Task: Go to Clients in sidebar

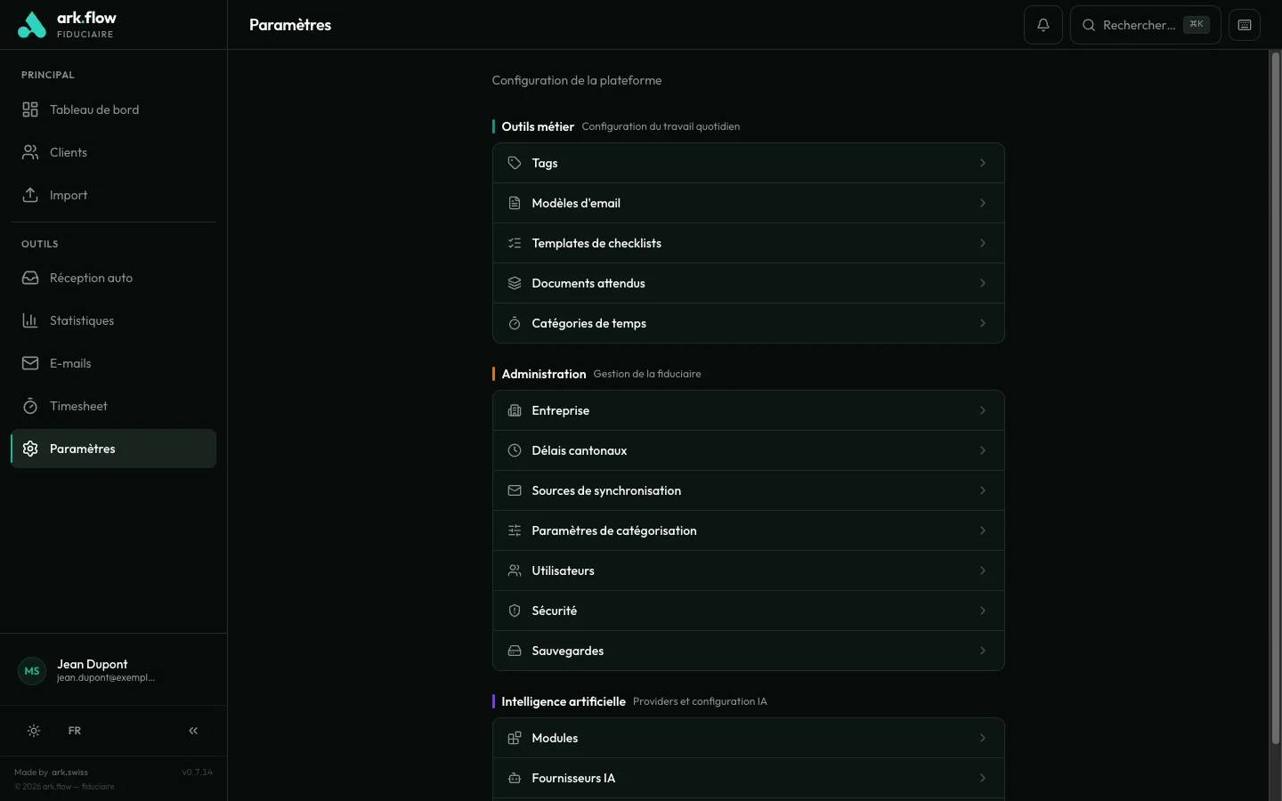Action: [113, 152]
